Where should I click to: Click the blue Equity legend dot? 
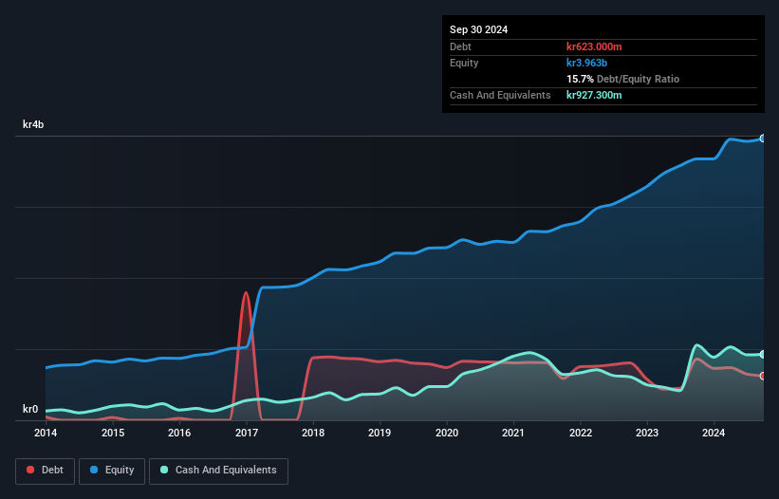[x=94, y=470]
